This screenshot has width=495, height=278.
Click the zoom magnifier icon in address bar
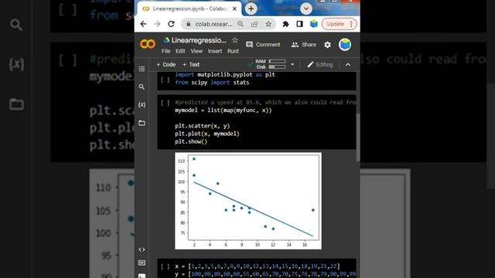(241, 24)
